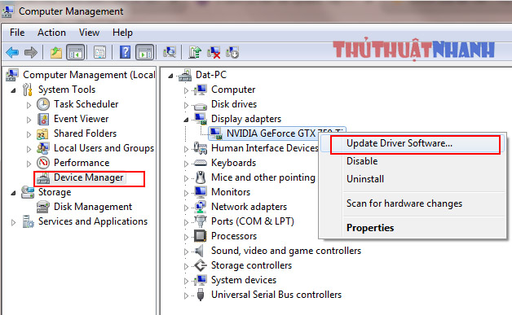Image resolution: width=512 pixels, height=315 pixels.
Task: Select the Storage controllers category label
Action: click(x=251, y=265)
